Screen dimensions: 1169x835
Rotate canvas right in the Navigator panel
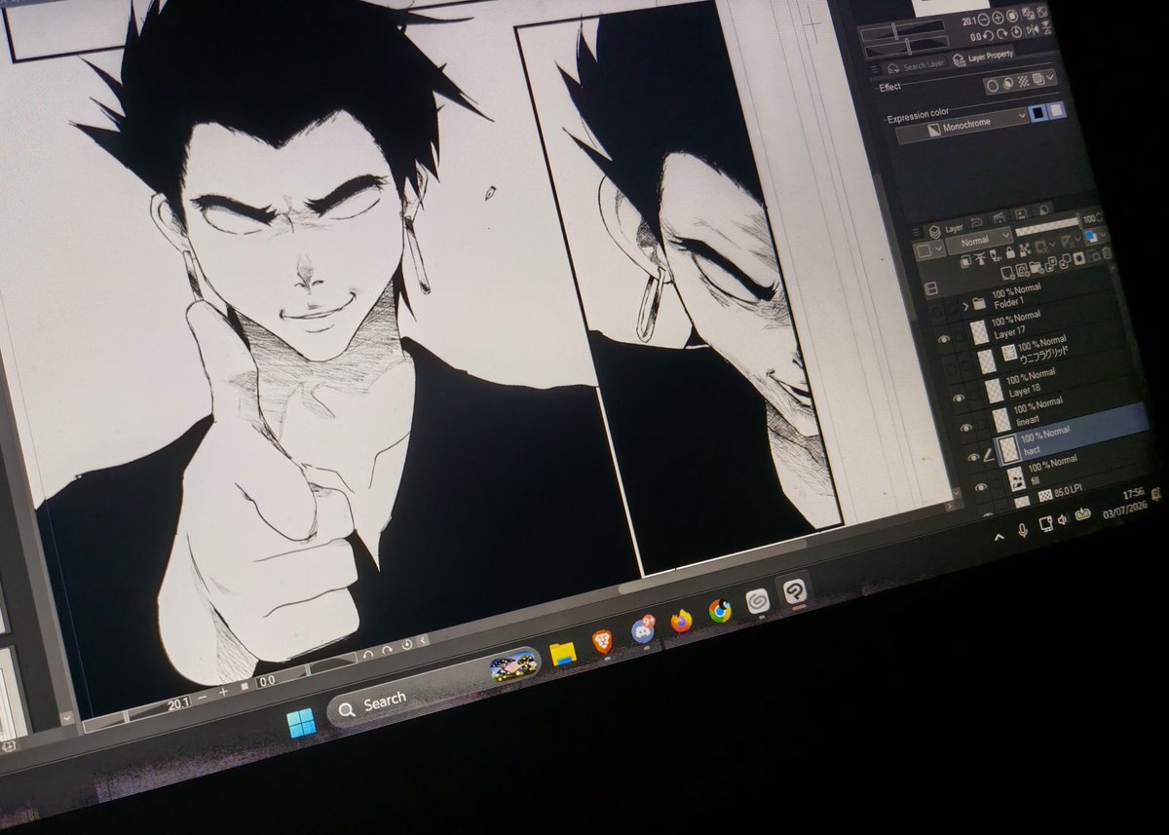(x=1001, y=33)
